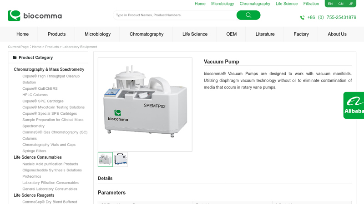Image resolution: width=364 pixels, height=204 pixels.
Task: Open Life Science Consumables category
Action: pos(38,157)
